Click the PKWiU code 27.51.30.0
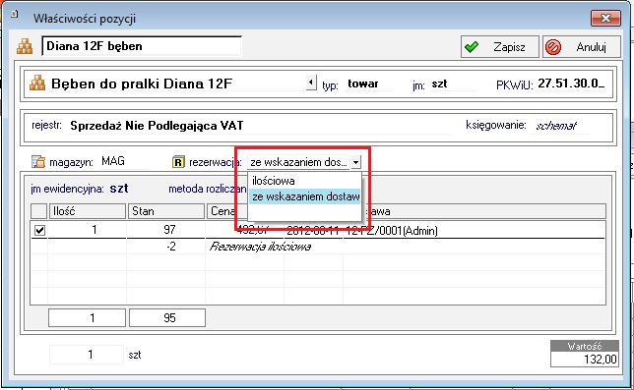Image resolution: width=634 pixels, height=390 pixels. click(x=571, y=84)
